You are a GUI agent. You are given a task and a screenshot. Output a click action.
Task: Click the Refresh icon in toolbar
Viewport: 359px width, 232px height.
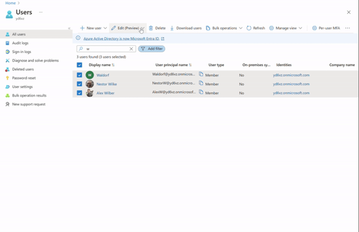click(249, 28)
